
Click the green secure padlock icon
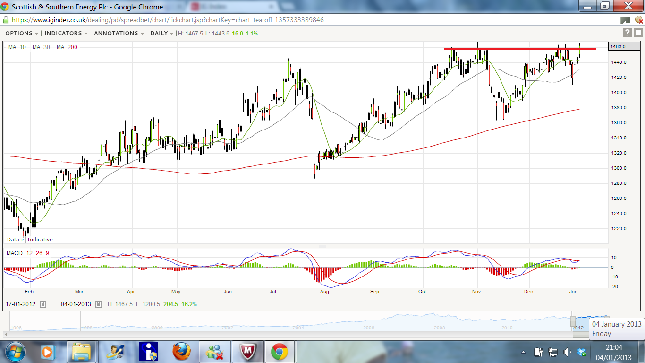(5, 20)
